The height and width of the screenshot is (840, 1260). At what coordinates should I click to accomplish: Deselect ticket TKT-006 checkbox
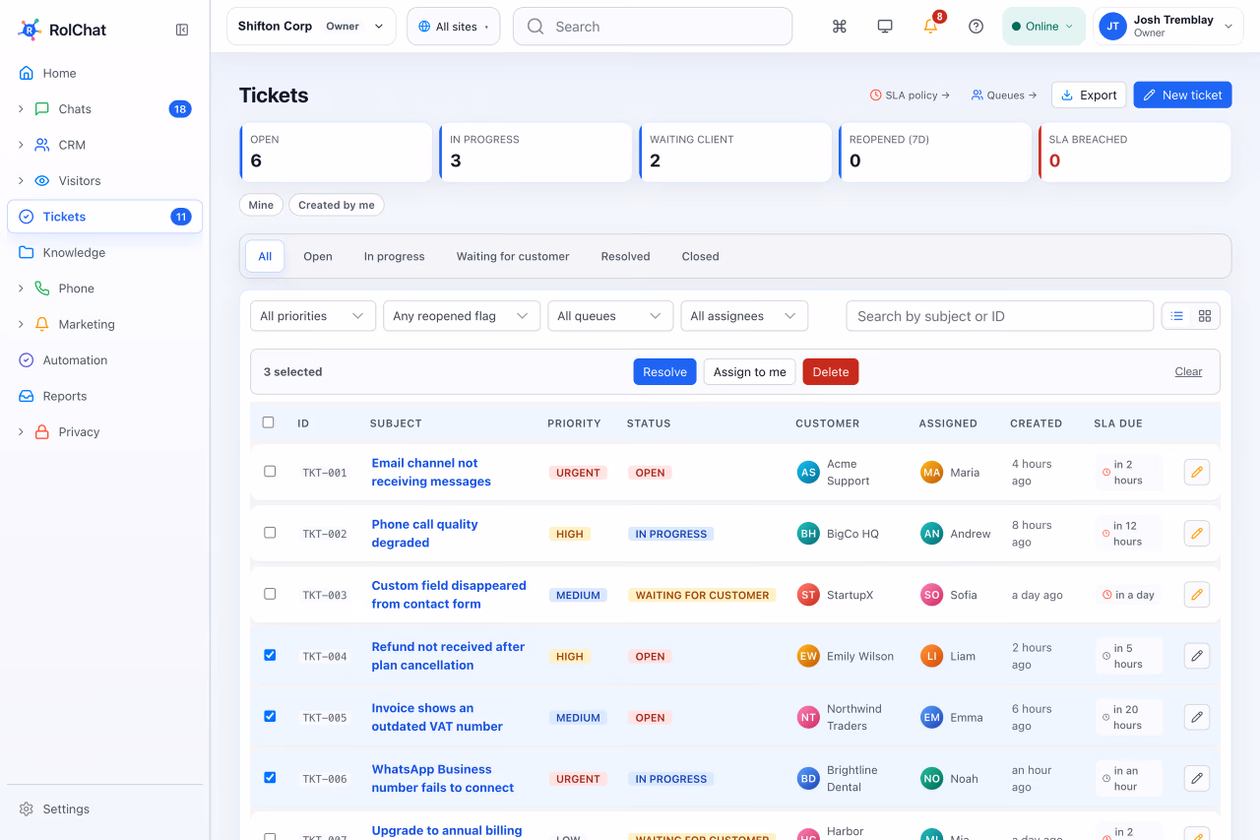coord(270,777)
